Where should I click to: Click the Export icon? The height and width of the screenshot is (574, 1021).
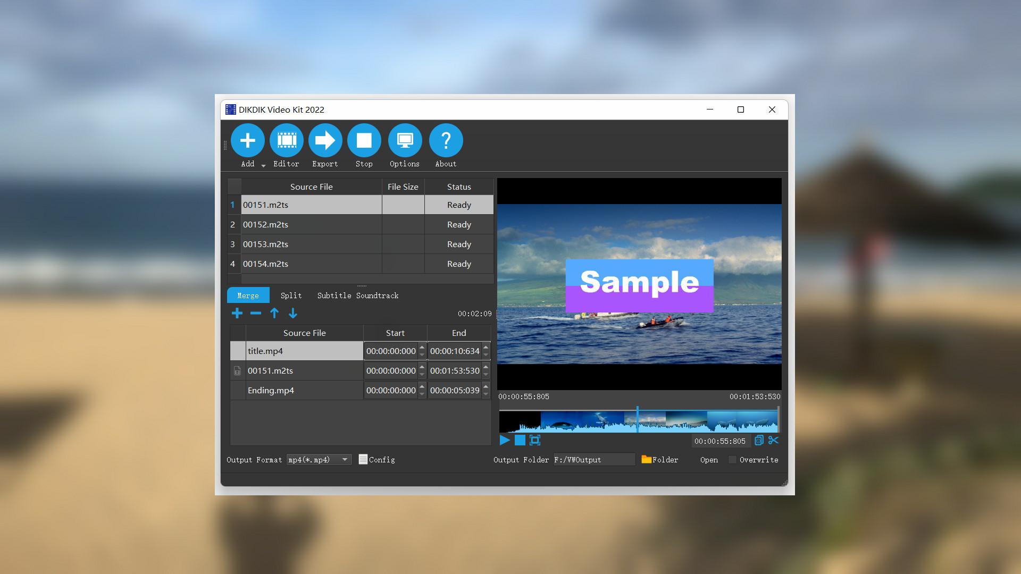point(325,141)
